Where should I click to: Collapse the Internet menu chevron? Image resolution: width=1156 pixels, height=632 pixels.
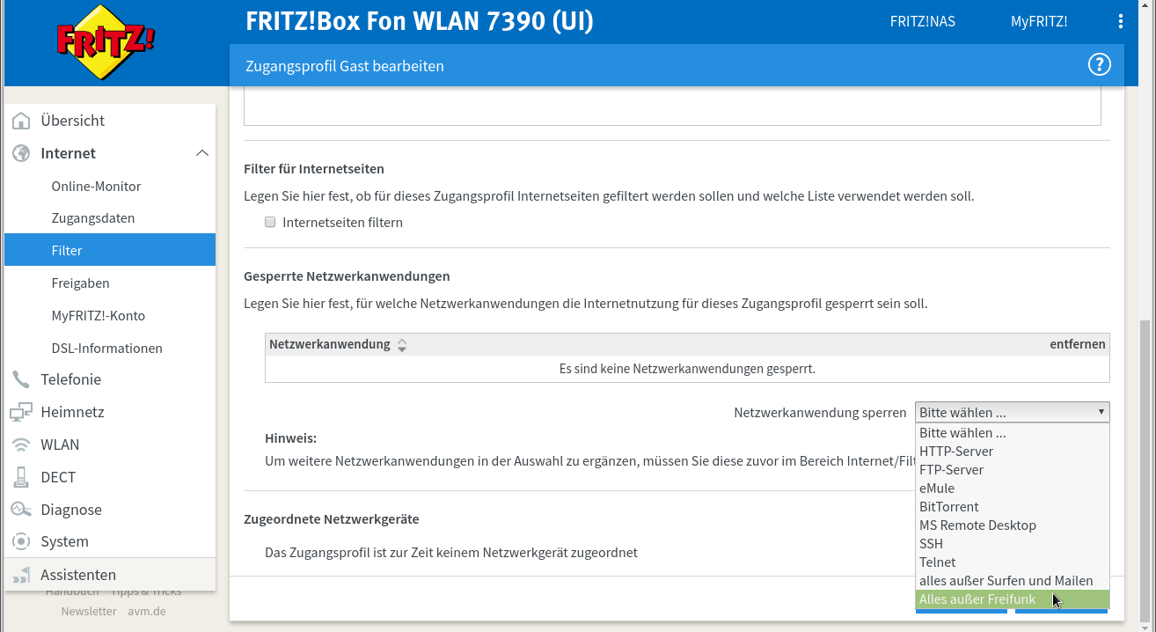(x=201, y=153)
